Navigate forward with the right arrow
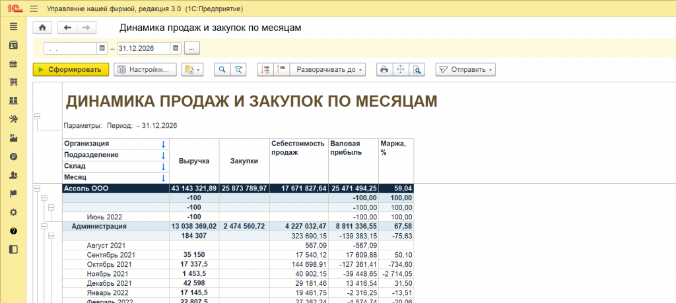This screenshot has width=676, height=303. (86, 28)
